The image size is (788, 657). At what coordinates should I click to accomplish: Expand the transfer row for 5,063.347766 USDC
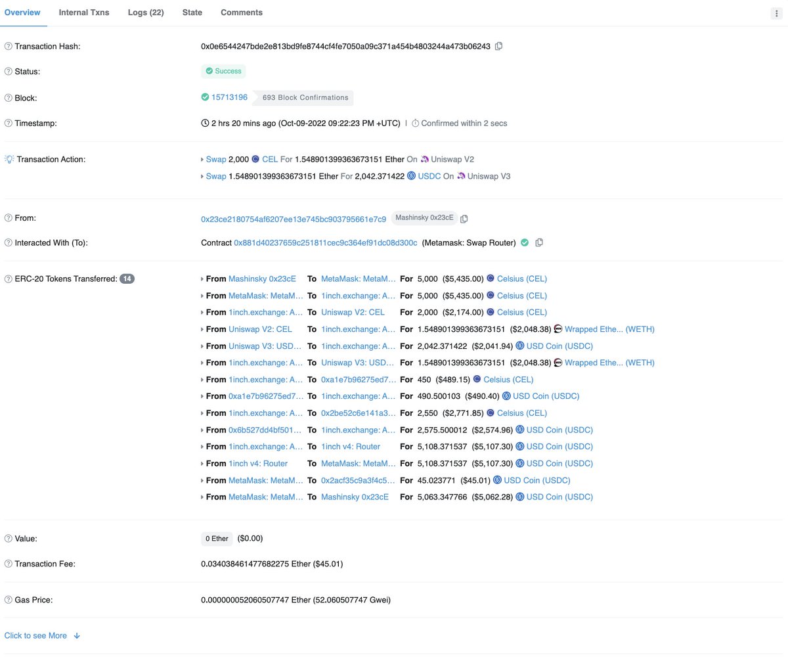click(202, 497)
